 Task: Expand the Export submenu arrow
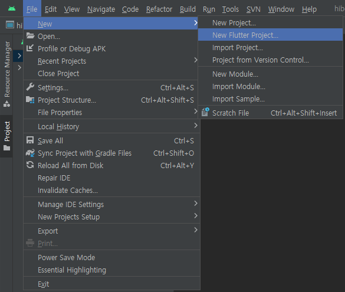click(x=196, y=230)
